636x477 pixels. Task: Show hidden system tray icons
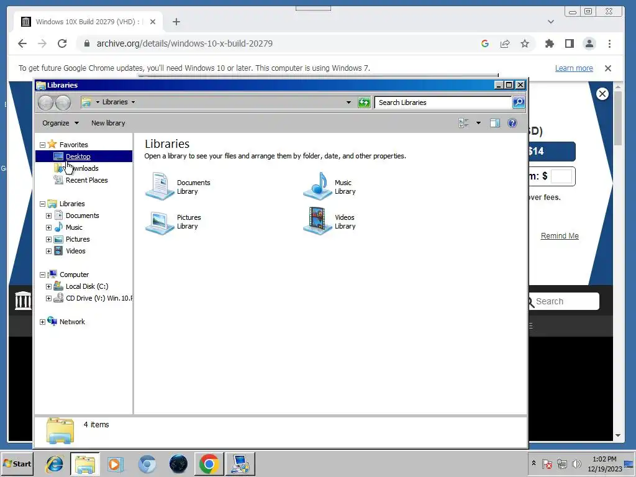coord(534,463)
